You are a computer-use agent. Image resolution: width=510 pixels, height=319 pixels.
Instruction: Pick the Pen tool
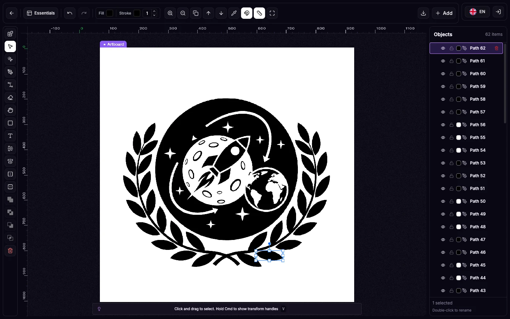click(x=10, y=72)
